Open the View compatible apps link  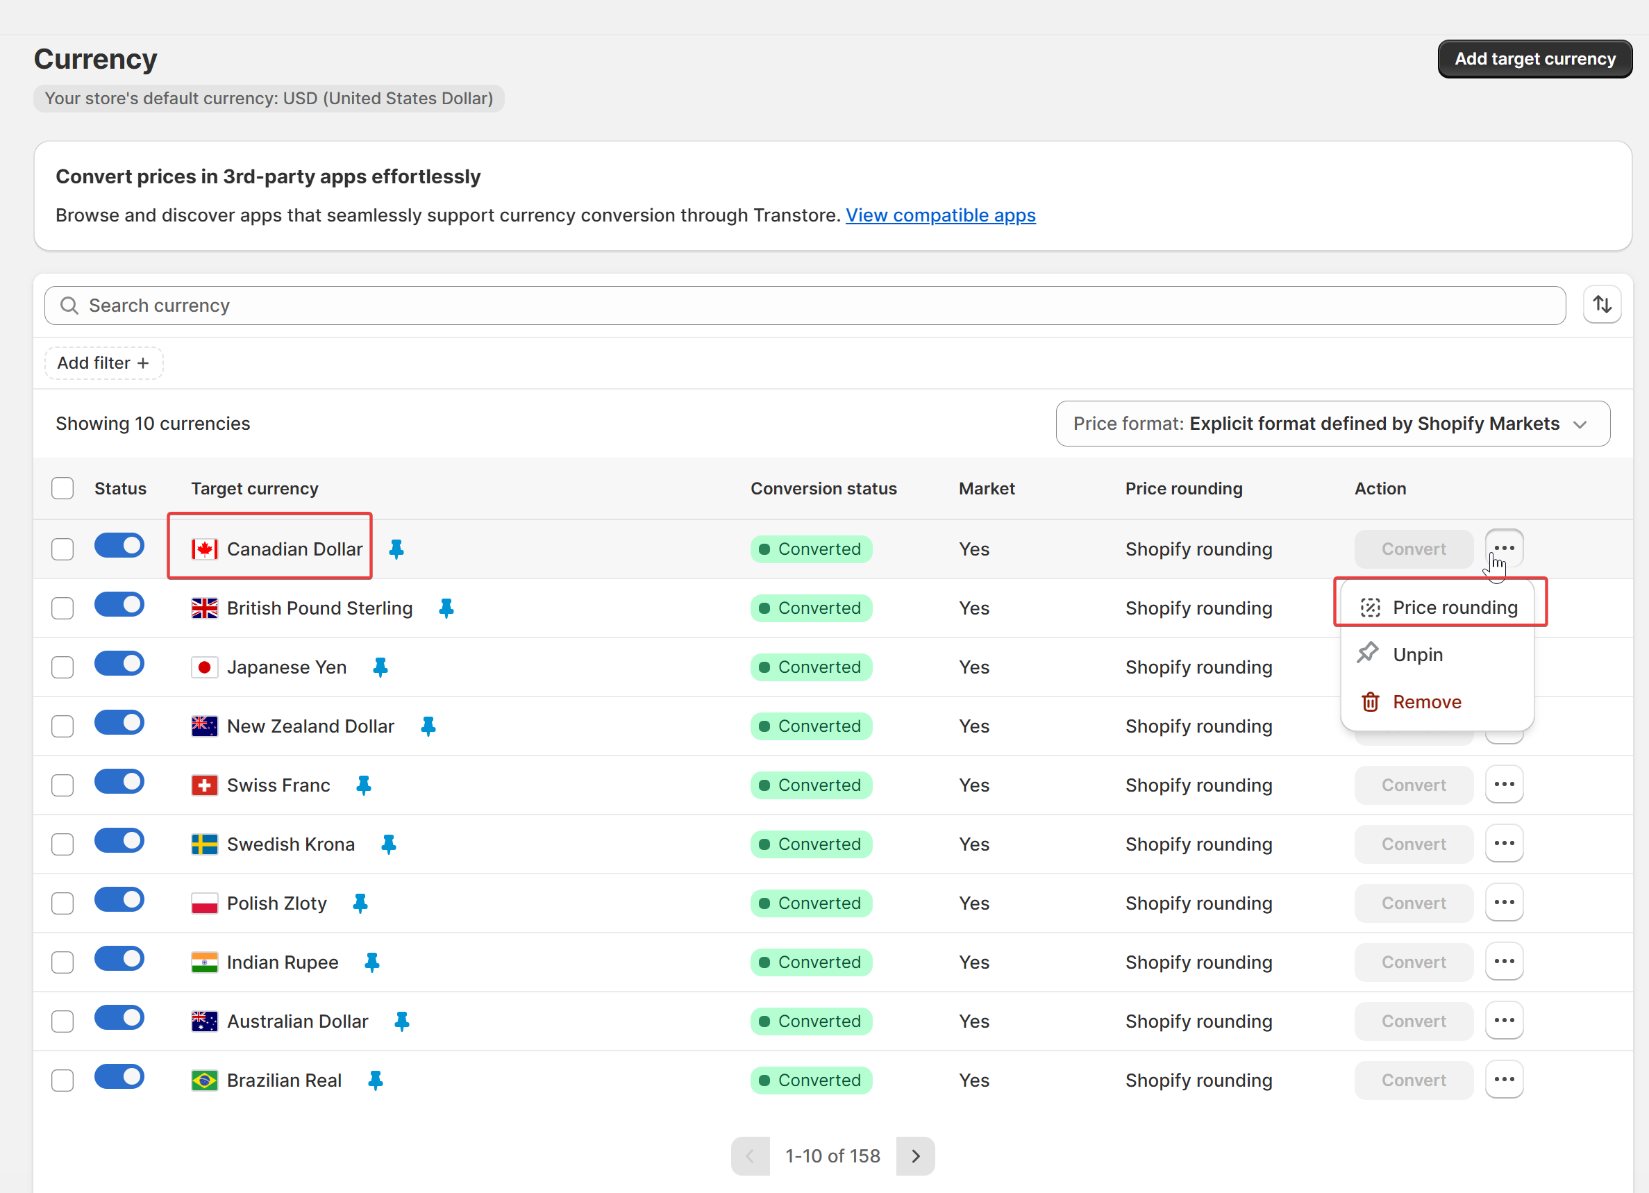pos(940,215)
